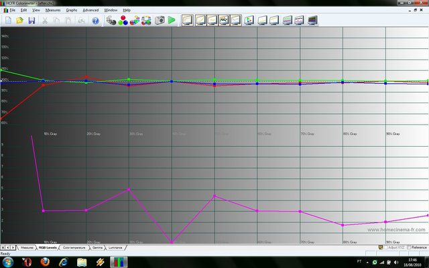
Task: Open the Measures menu
Action: click(53, 10)
